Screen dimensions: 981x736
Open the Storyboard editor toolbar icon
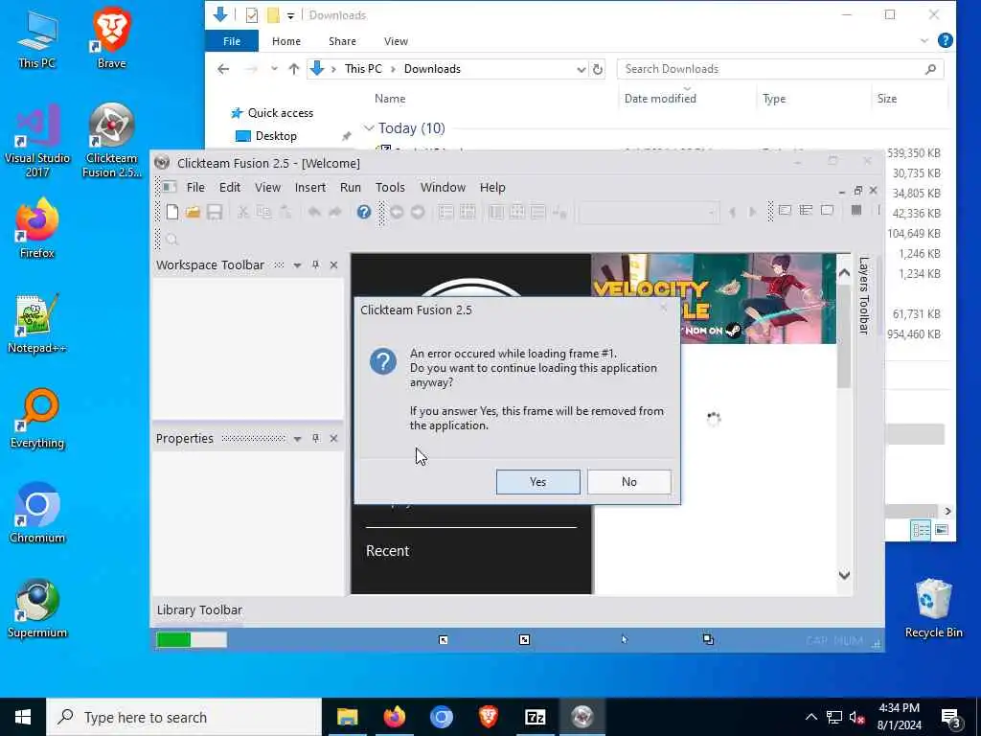click(446, 212)
